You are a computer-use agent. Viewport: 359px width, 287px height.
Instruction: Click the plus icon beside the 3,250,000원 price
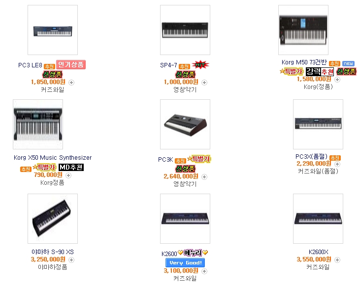[x=71, y=260]
